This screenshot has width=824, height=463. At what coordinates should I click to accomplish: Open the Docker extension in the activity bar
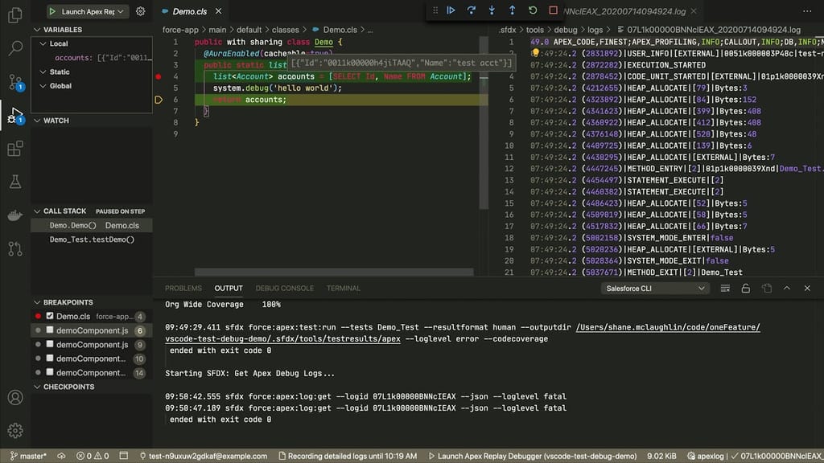tap(16, 215)
